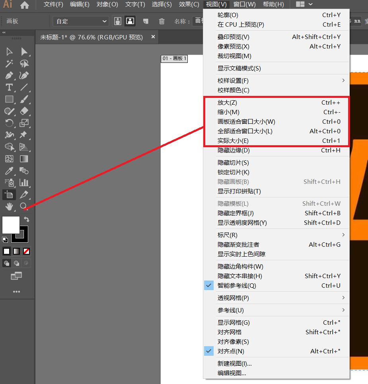Select the Type tool

pyautogui.click(x=9, y=88)
